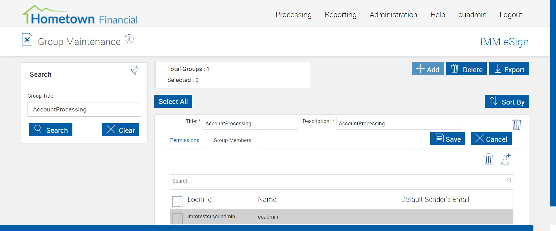Click the add group member icon

click(506, 159)
